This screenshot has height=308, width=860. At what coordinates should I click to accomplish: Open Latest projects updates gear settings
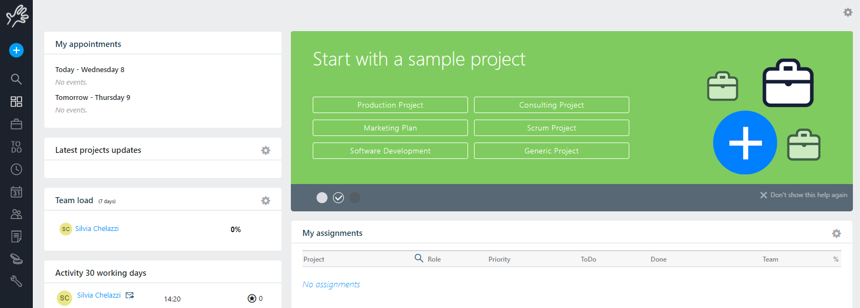pos(266,150)
